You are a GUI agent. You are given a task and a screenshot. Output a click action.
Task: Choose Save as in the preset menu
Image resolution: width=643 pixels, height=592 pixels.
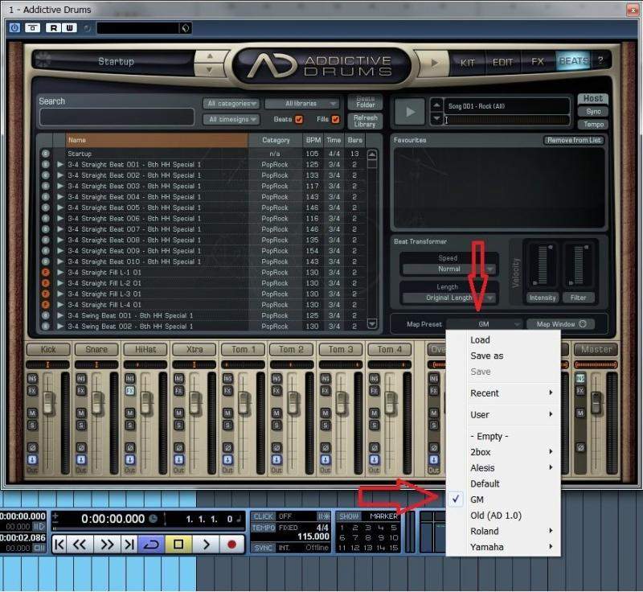[x=487, y=356]
